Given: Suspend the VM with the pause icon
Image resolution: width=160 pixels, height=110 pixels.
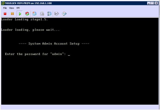Looking at the screenshot, I should pyautogui.click(x=12, y=14).
